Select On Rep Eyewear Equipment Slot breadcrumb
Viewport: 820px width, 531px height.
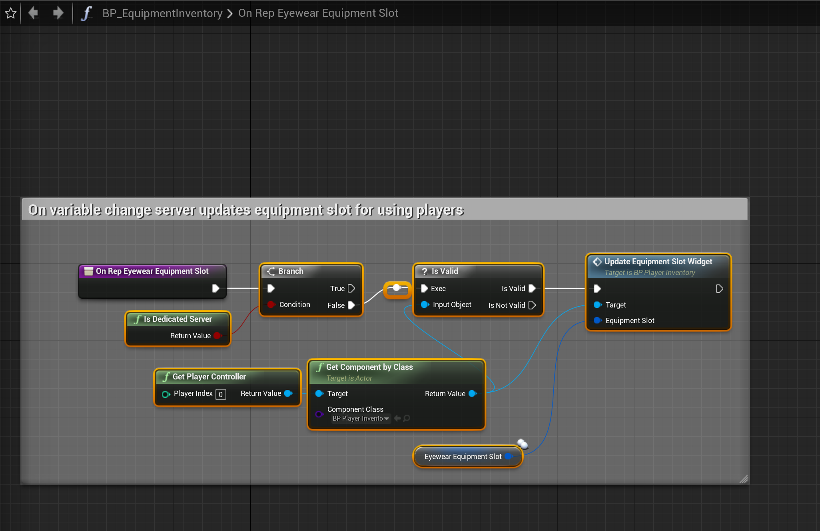(318, 13)
